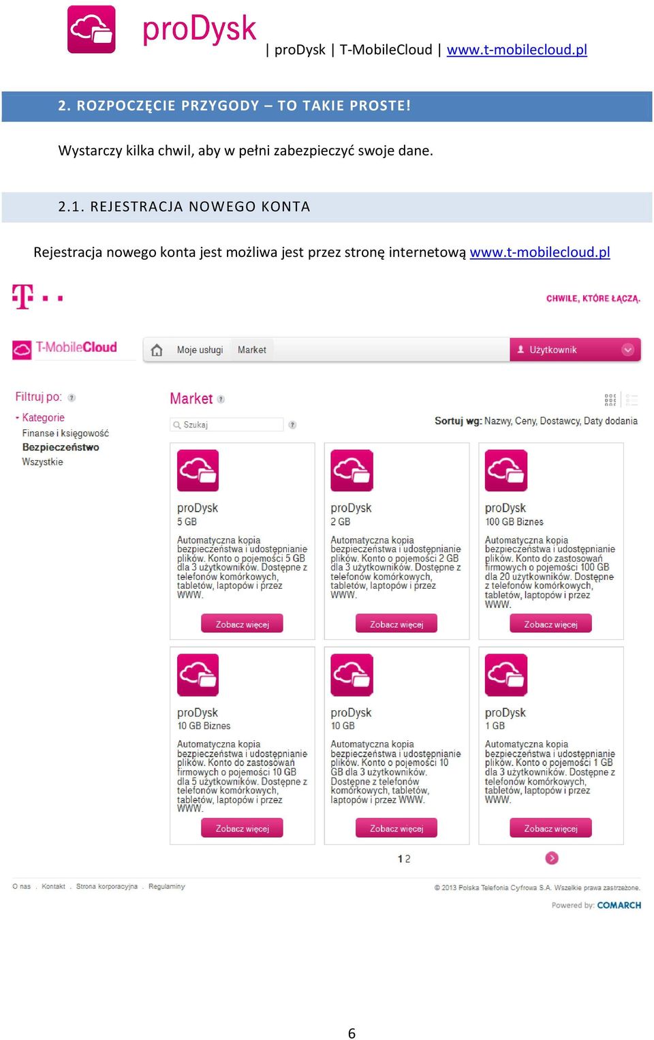Go to pagination page 2
The image size is (654, 1040).
pyautogui.click(x=408, y=859)
